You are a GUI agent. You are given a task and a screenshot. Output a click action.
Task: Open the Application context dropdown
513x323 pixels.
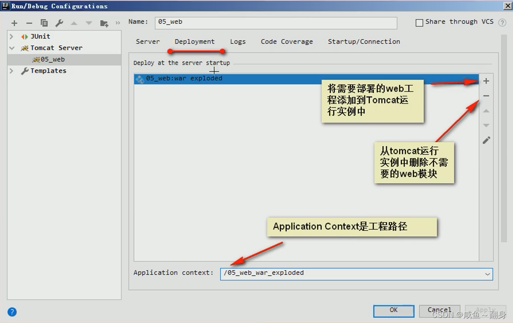[x=487, y=274]
